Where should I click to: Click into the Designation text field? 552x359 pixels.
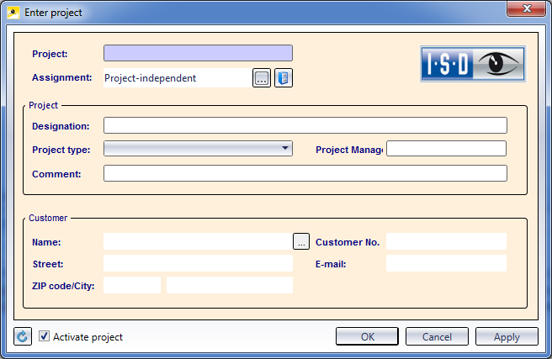pos(305,126)
